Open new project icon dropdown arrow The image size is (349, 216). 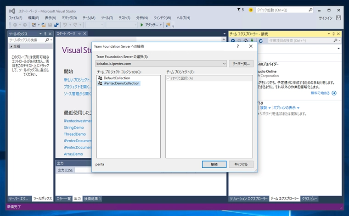39,25
